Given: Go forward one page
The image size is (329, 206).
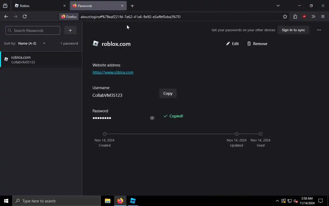Looking at the screenshot, I should tap(15, 16).
